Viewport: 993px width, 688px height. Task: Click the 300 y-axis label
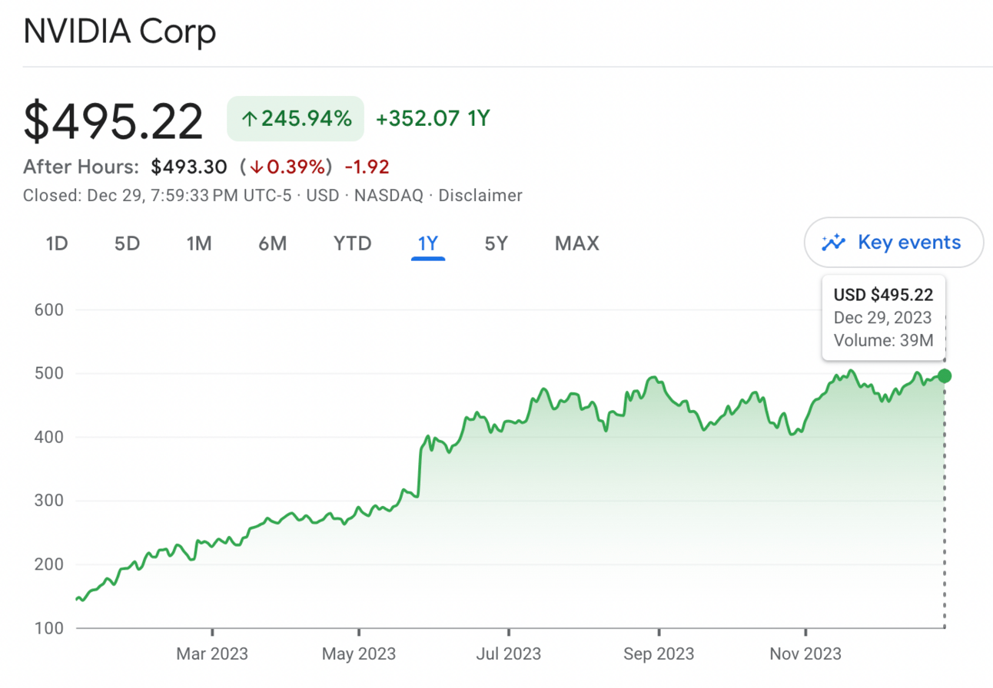pos(48,501)
